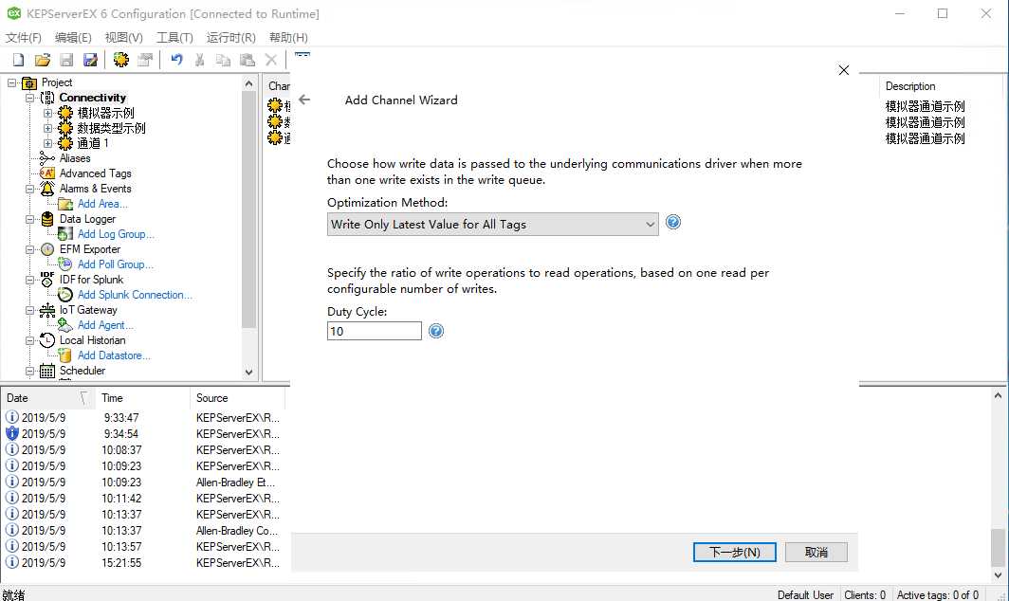
Task: Click the Copy toolbar icon
Action: tap(223, 61)
